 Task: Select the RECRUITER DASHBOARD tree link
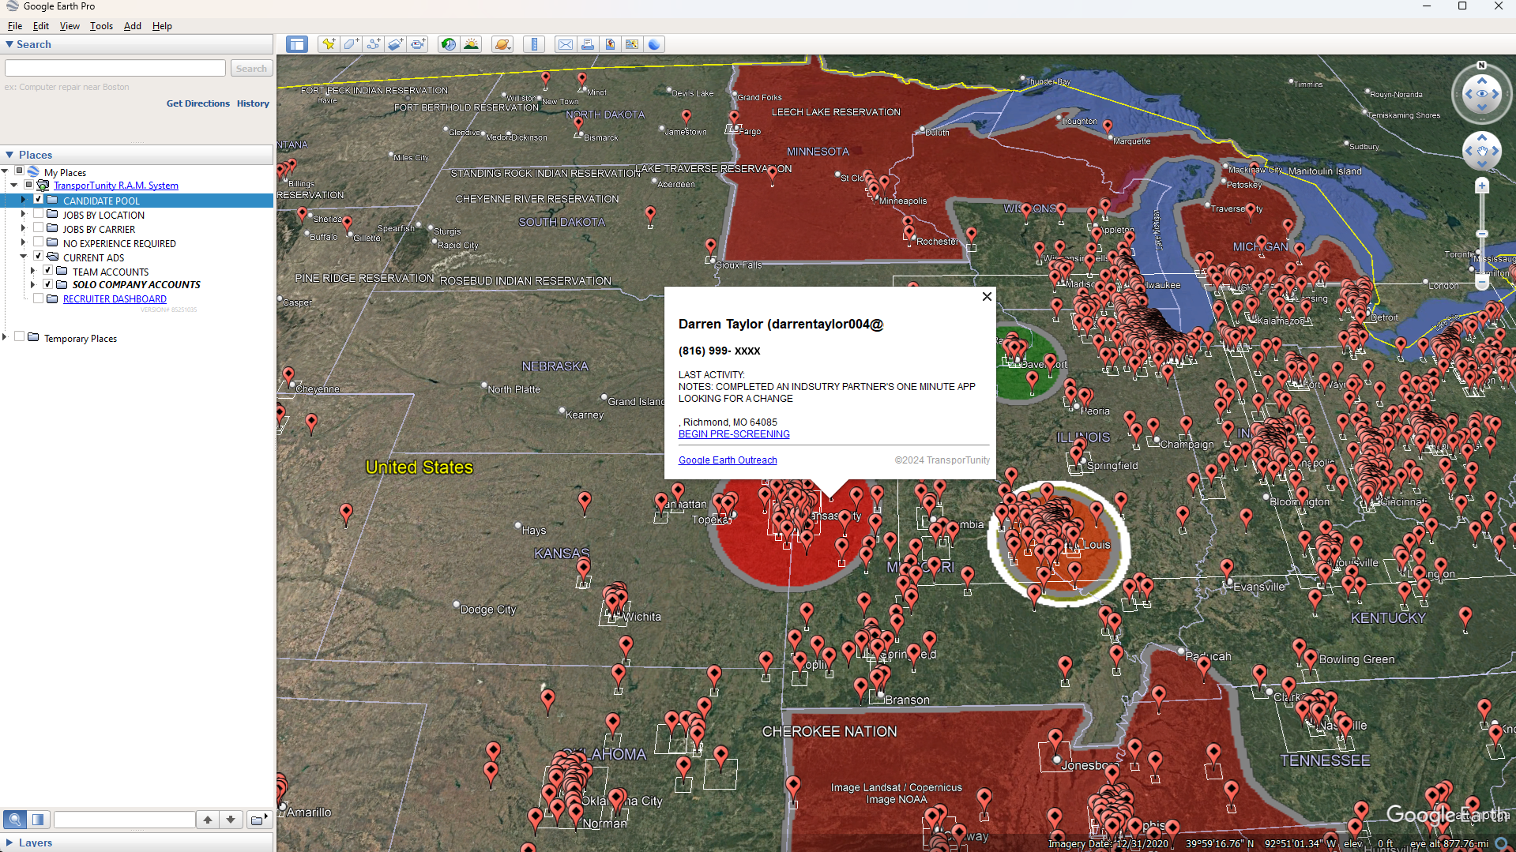pyautogui.click(x=115, y=299)
